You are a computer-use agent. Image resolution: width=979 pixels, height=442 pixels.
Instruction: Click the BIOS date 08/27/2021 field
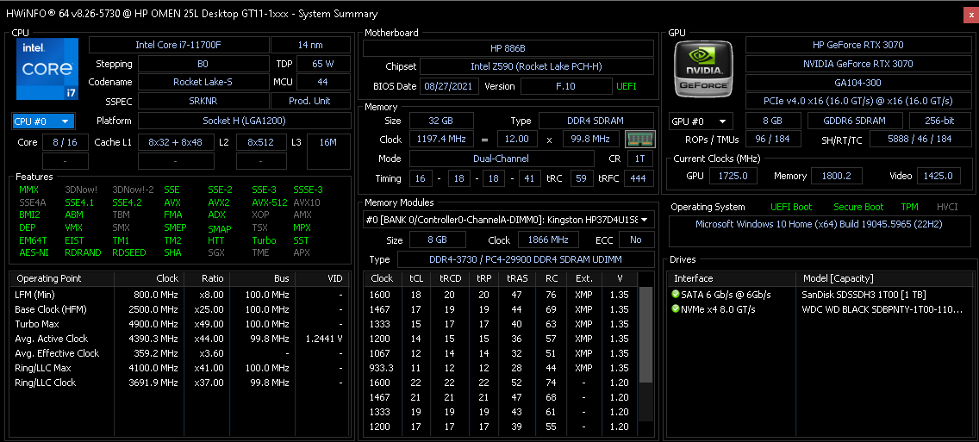pyautogui.click(x=450, y=86)
